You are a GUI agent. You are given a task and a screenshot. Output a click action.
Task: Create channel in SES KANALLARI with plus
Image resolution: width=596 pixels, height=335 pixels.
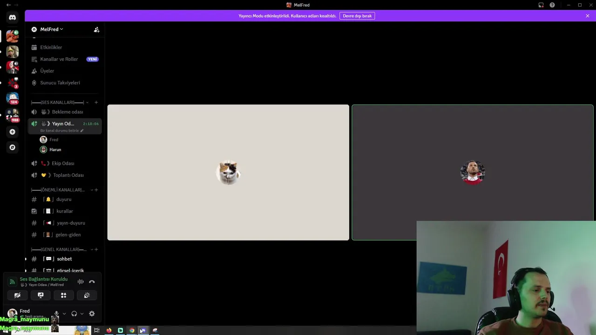pyautogui.click(x=96, y=102)
